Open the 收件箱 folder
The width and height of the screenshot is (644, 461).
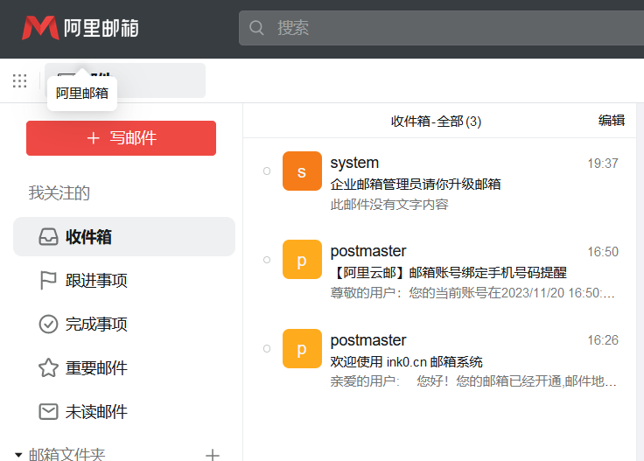click(124, 237)
